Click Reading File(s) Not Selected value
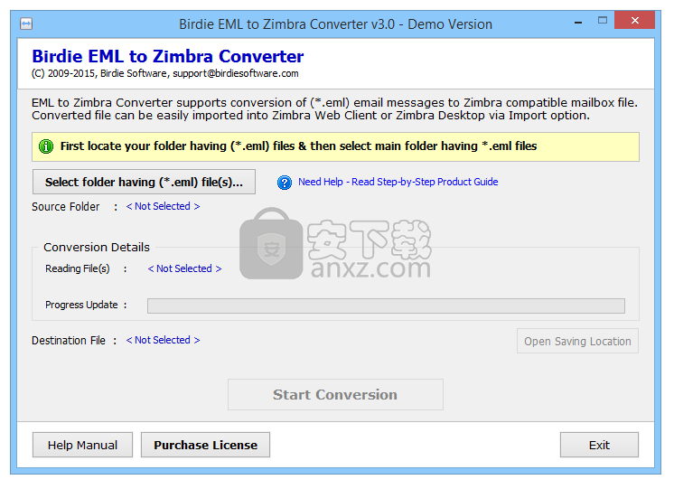The width and height of the screenshot is (674, 489). (184, 268)
